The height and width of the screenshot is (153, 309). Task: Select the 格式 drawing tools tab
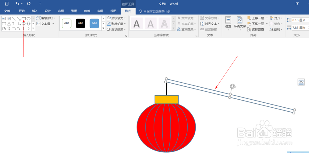pos(128,11)
